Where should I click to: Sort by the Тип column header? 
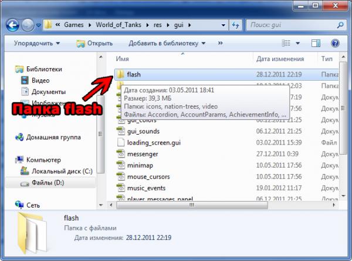click(x=327, y=59)
